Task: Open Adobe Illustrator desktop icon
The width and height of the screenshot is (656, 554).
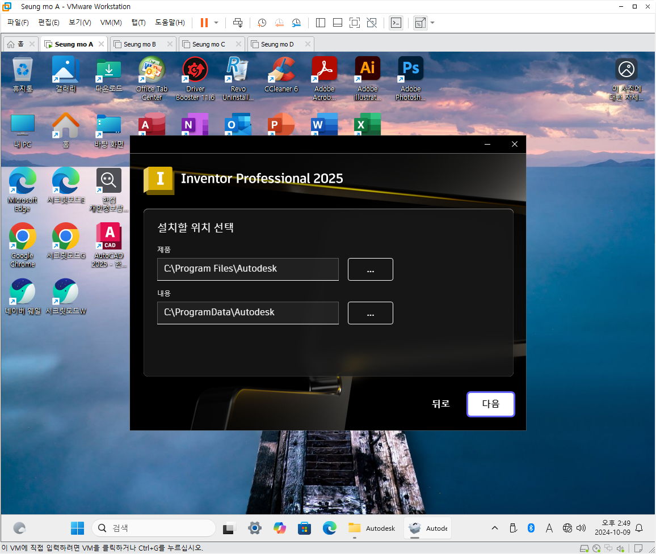Action: tap(367, 79)
